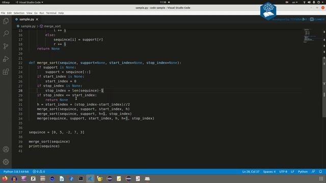Open the Help menu
326x183 pixels.
click(x=61, y=13)
